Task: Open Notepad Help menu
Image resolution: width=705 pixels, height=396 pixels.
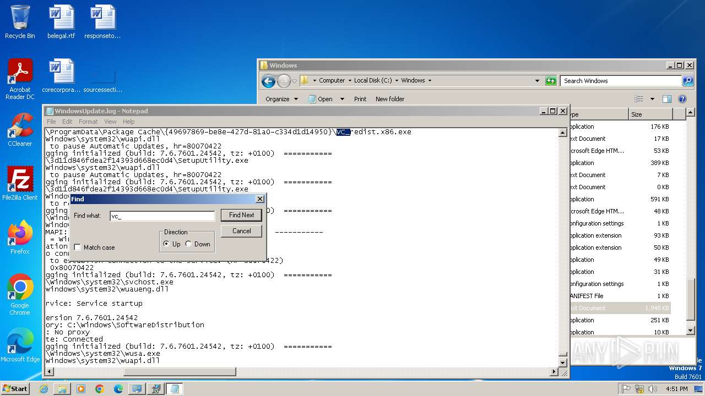Action: (x=128, y=122)
